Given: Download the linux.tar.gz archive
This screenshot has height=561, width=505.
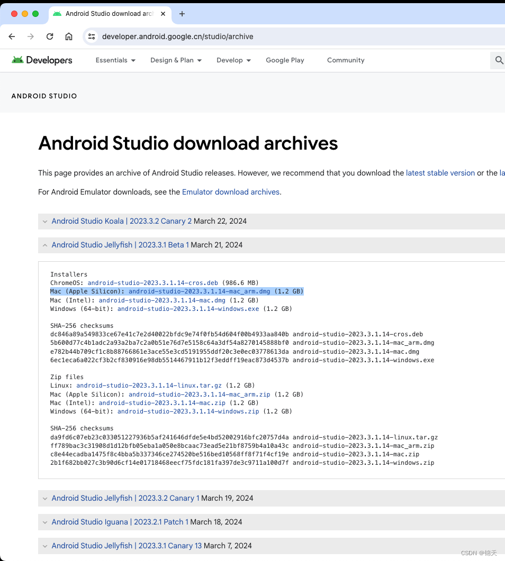Looking at the screenshot, I should pyautogui.click(x=149, y=385).
